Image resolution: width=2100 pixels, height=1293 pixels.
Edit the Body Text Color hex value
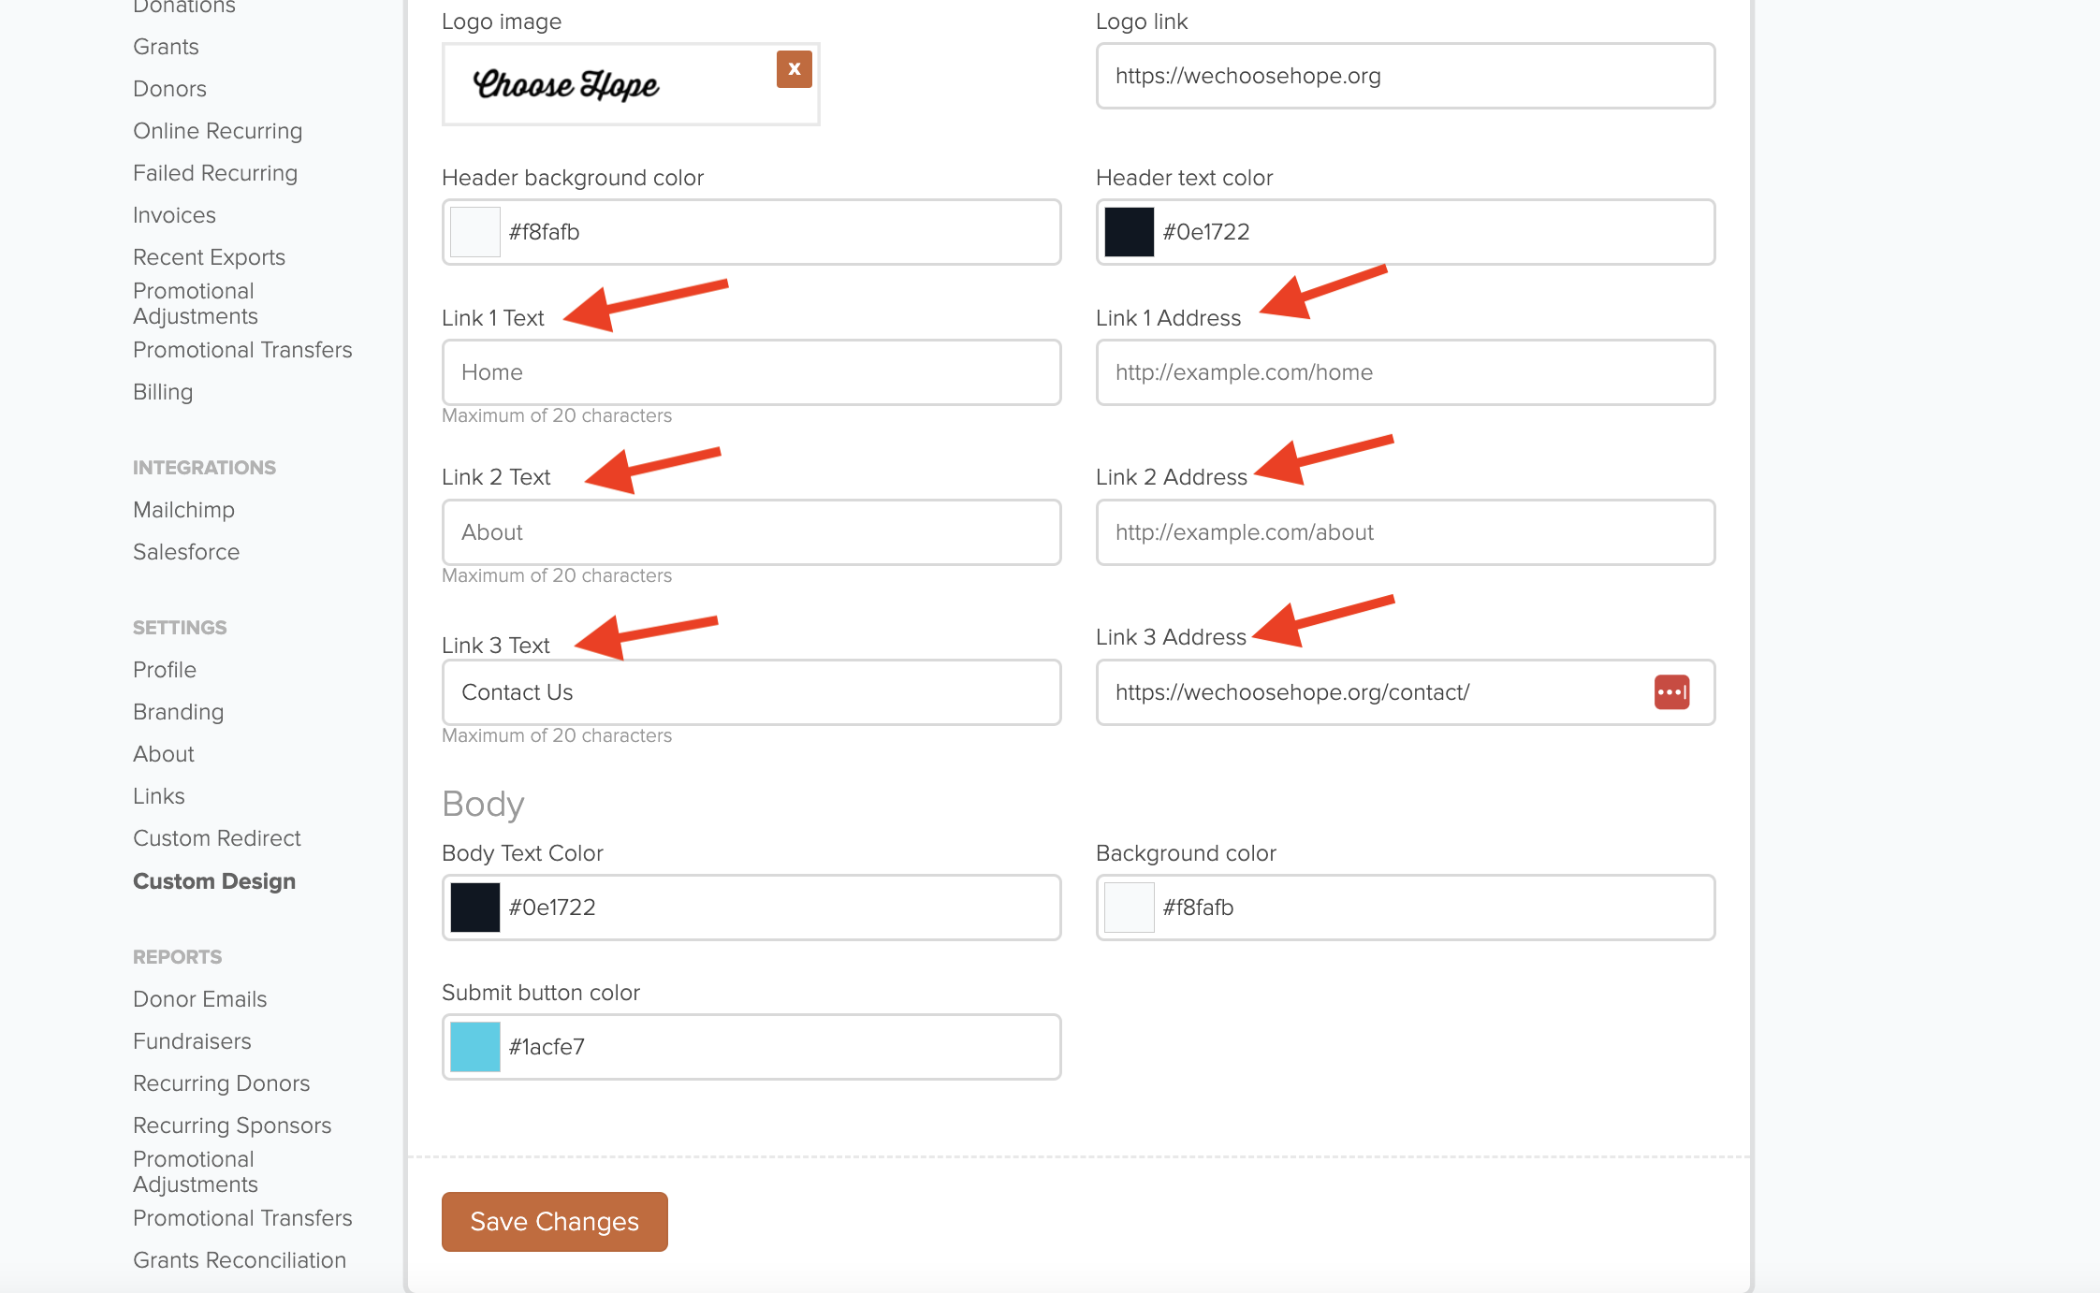pyautogui.click(x=751, y=908)
